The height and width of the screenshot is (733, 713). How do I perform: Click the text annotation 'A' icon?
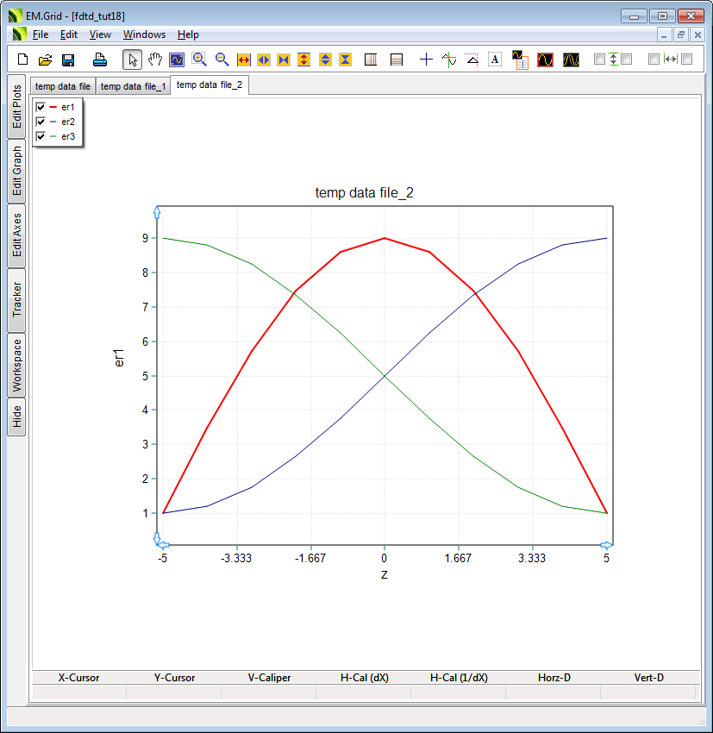click(x=495, y=60)
